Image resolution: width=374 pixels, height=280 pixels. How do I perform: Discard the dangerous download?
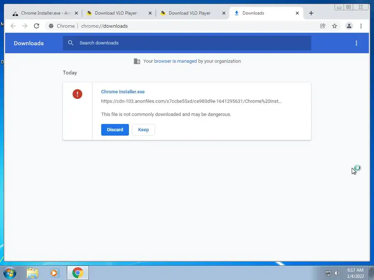(115, 130)
